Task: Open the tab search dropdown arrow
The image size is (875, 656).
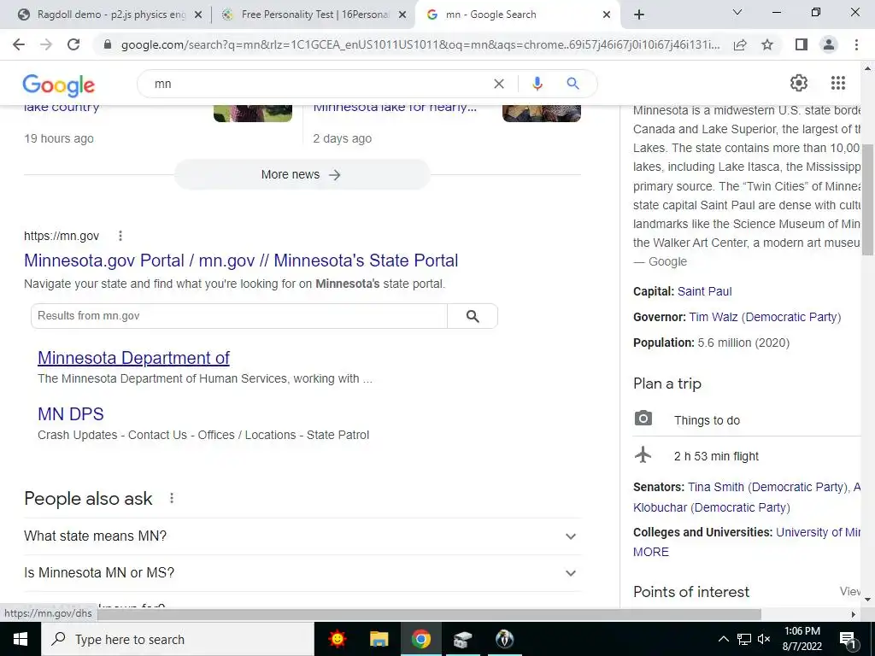Action: click(737, 12)
